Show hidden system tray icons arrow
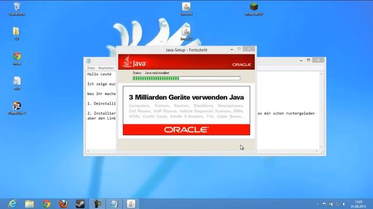The width and height of the screenshot is (373, 209). coord(318,204)
